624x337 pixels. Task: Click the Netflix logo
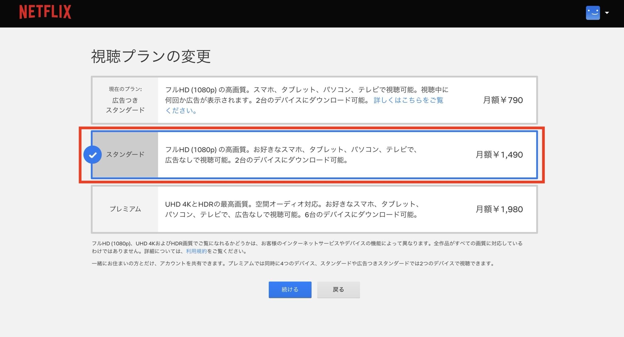coord(45,12)
